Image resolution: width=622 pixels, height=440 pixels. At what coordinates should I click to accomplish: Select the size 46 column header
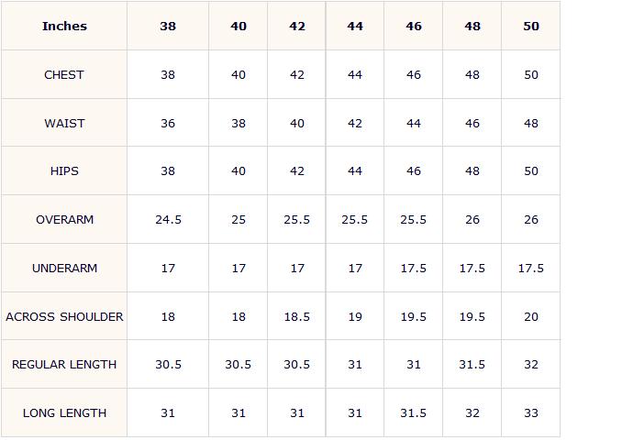pos(414,27)
